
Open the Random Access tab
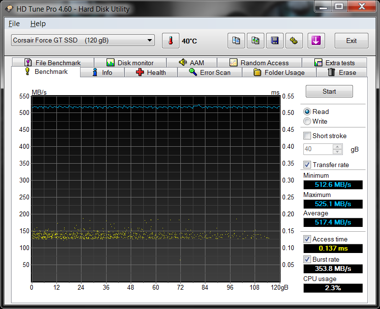click(x=259, y=63)
